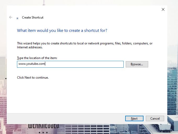Close the Create Shortcut dialog
The width and height of the screenshot is (178, 134).
pyautogui.click(x=163, y=9)
